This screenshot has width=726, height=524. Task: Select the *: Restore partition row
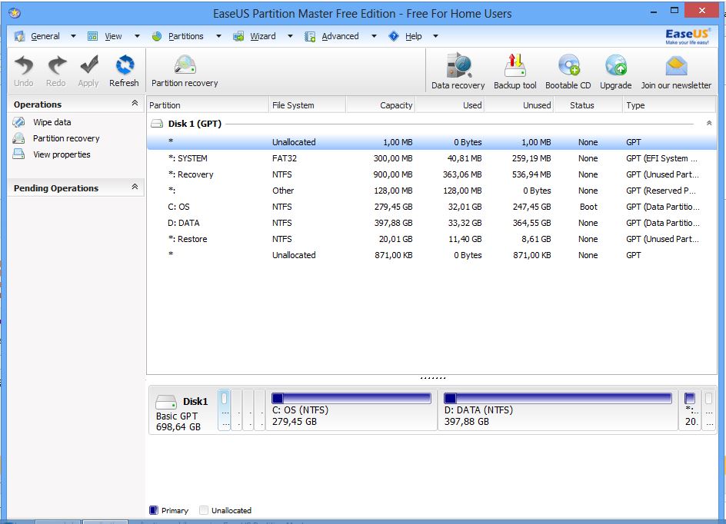pyautogui.click(x=431, y=239)
